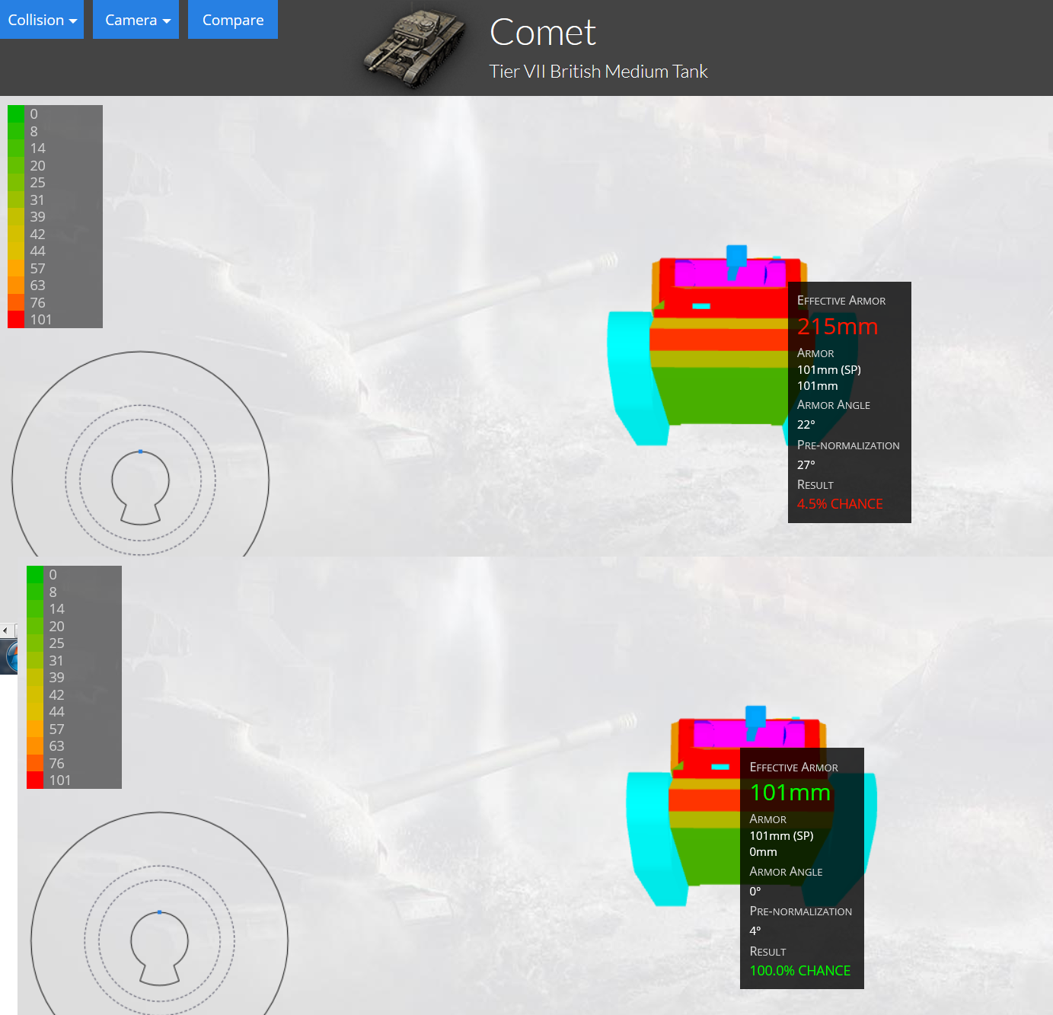The height and width of the screenshot is (1015, 1053).
Task: Click the blue commander cupola on the bottom tank
Action: coord(755,717)
